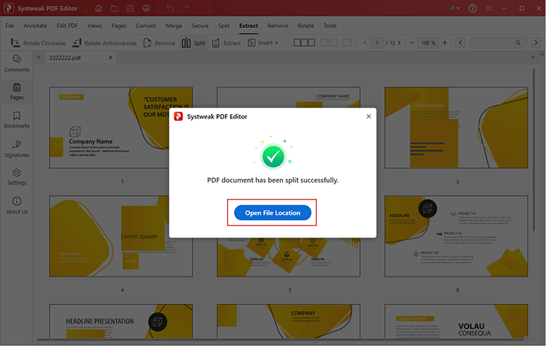Expand tab list chevron at right
This screenshot has height=346, width=546.
(x=532, y=57)
